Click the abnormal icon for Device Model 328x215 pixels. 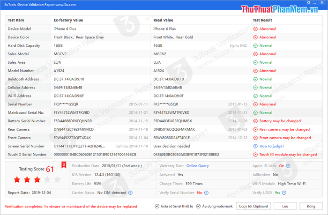click(x=255, y=29)
